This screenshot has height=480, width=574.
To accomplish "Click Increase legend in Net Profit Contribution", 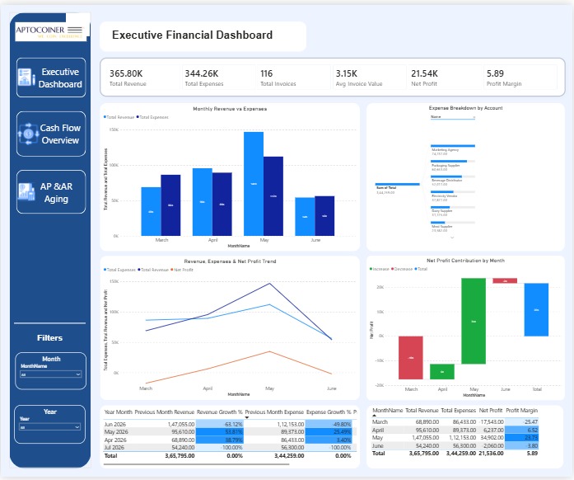I will pos(380,269).
